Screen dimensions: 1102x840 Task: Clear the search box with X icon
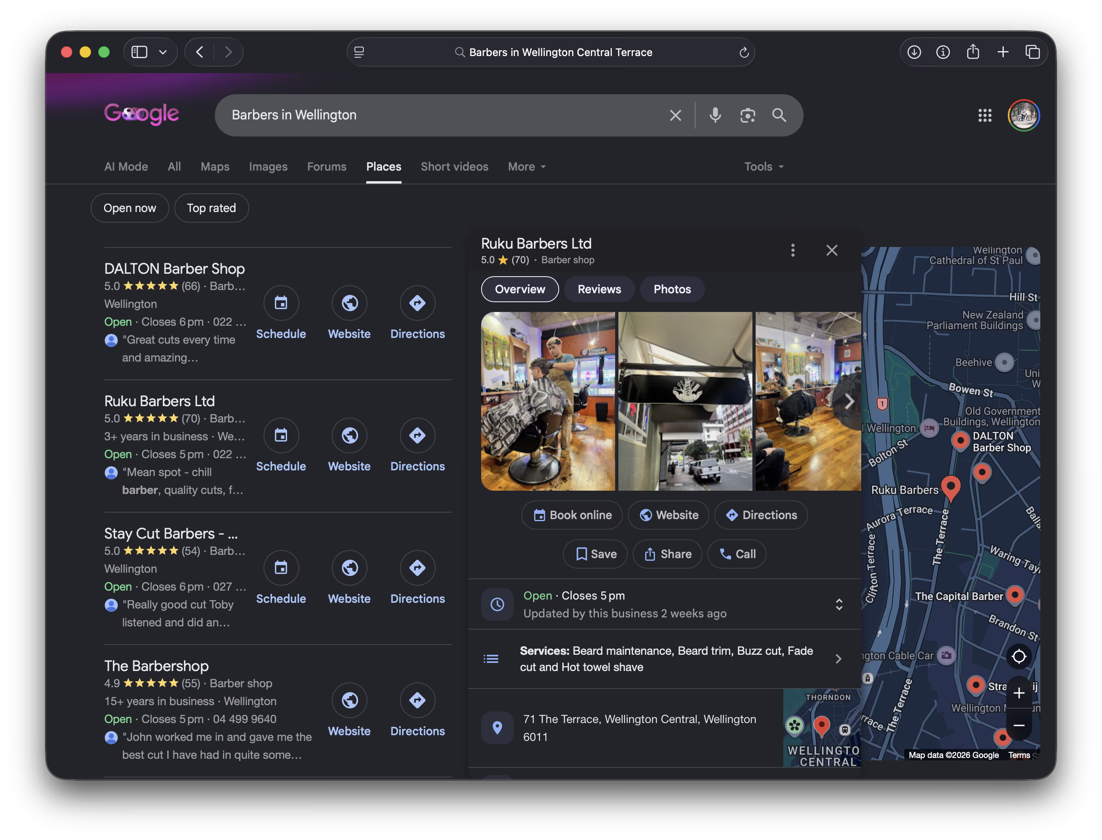pos(675,115)
